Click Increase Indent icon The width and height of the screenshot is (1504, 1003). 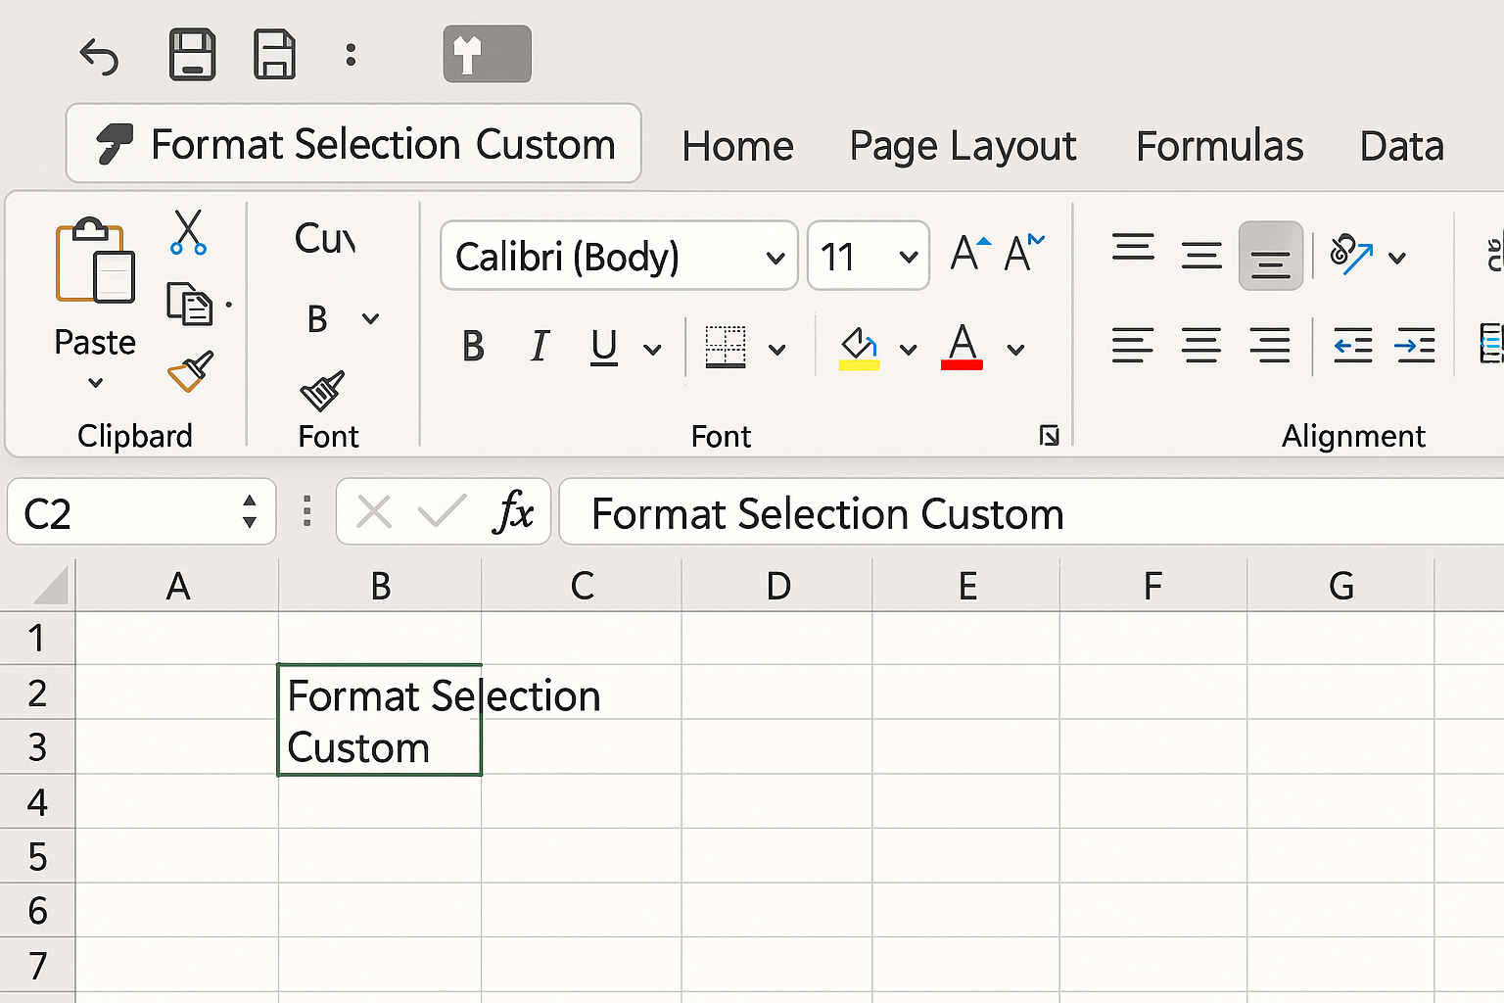pyautogui.click(x=1415, y=346)
